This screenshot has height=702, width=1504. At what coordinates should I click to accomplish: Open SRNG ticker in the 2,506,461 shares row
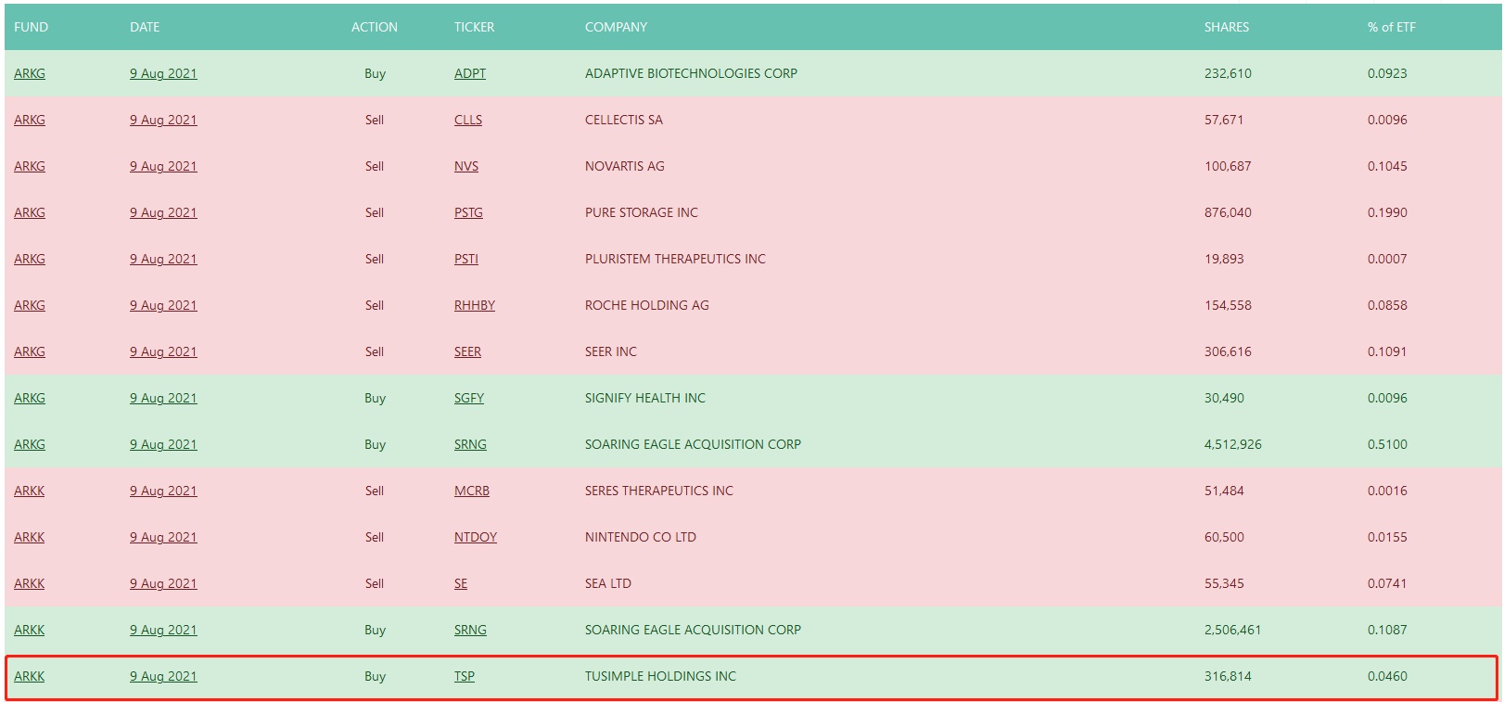click(x=470, y=630)
